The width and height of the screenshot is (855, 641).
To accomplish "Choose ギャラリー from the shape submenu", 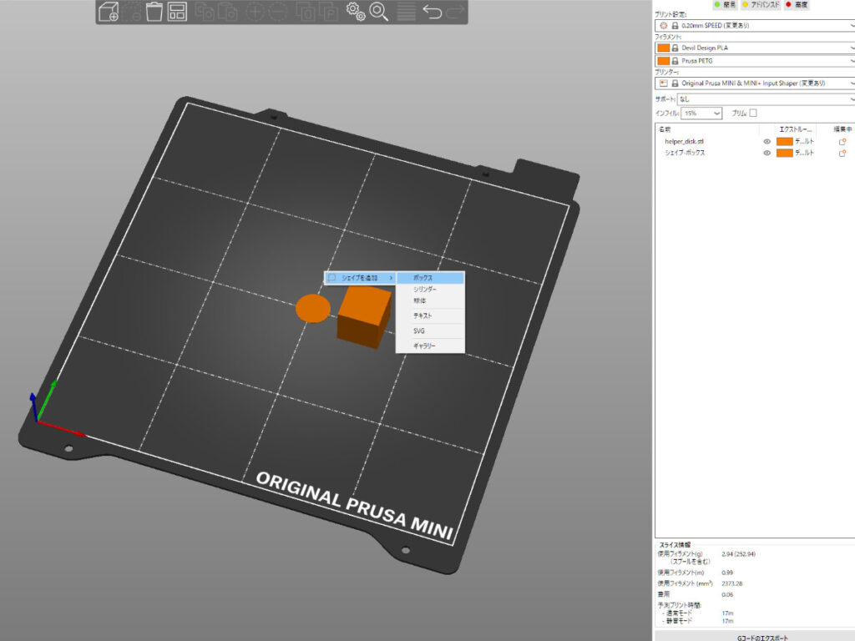I will pos(430,346).
